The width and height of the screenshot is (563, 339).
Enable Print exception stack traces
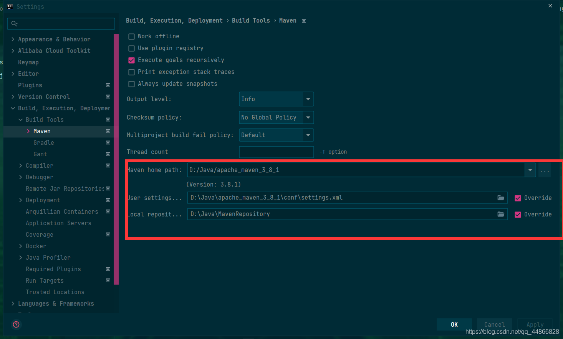131,72
